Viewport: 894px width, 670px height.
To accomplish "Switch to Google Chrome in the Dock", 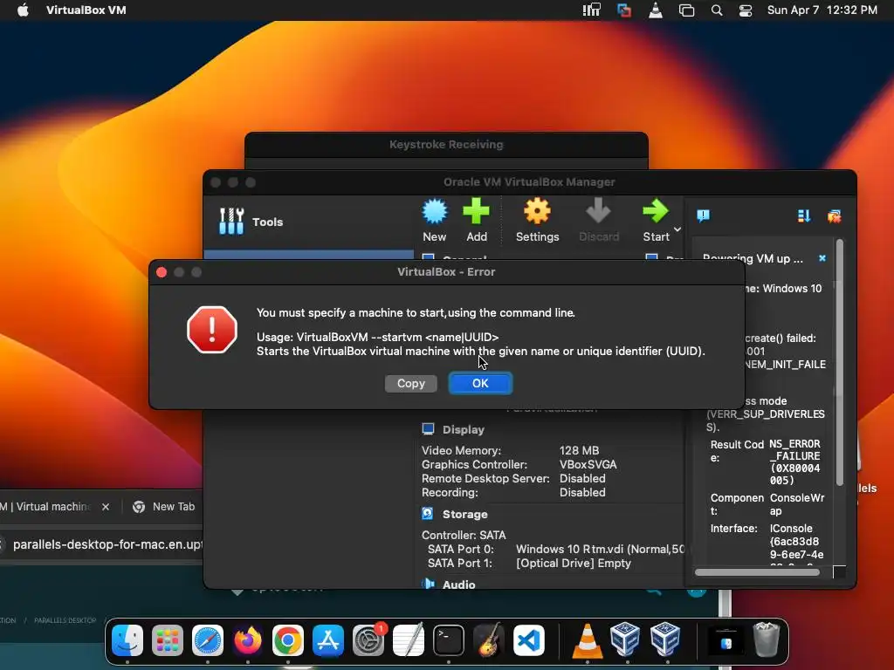I will coord(288,640).
